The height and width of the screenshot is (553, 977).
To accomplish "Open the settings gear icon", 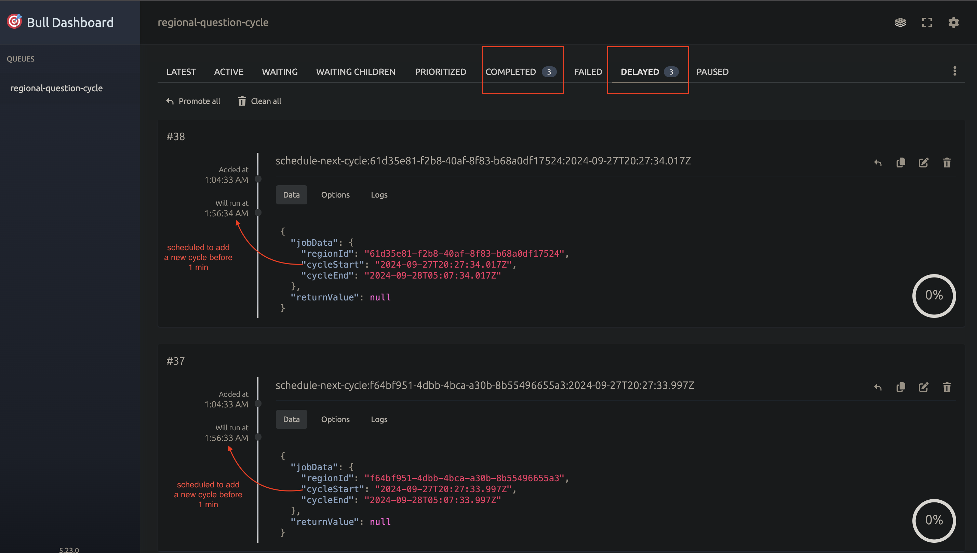I will pos(953,23).
